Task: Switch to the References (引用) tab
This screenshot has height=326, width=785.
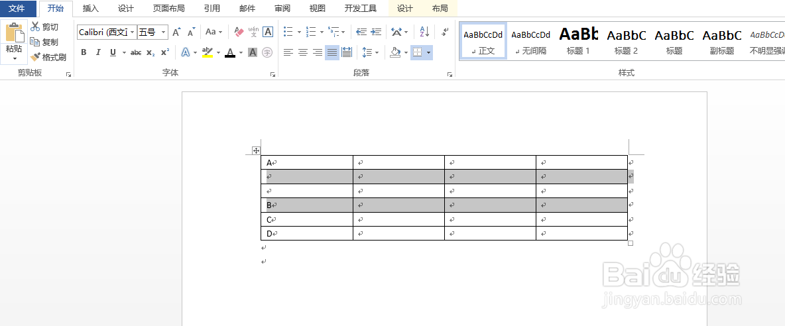Action: [211, 9]
